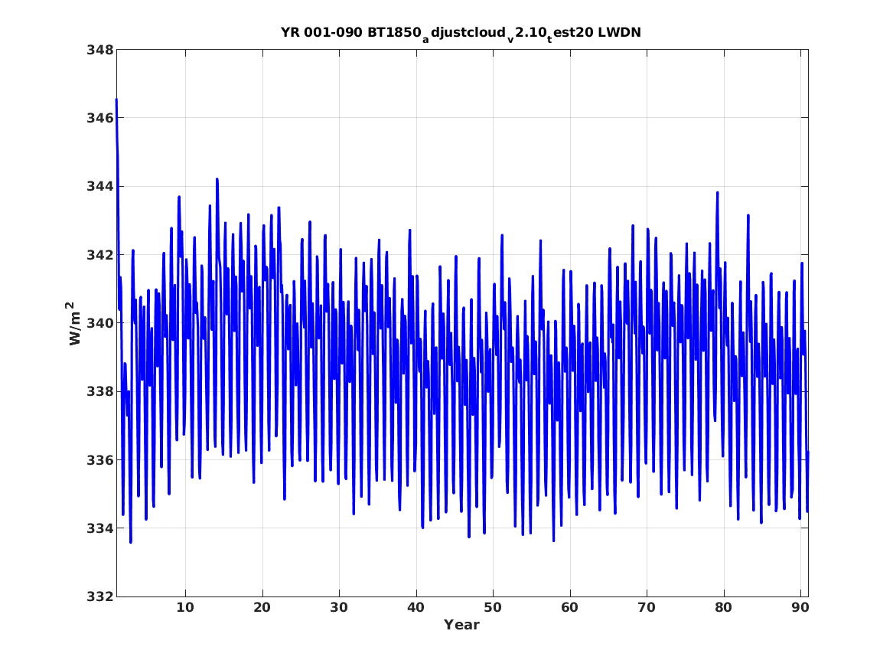Click y-axis tick label 336
Viewport: 893px width, 670px height.
coord(100,459)
